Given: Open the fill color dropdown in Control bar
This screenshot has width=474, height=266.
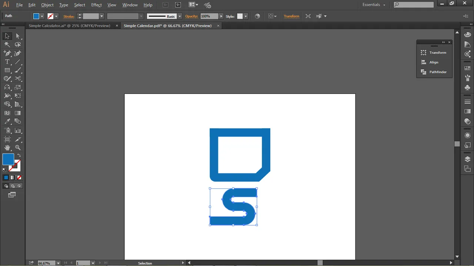Looking at the screenshot, I should [42, 16].
